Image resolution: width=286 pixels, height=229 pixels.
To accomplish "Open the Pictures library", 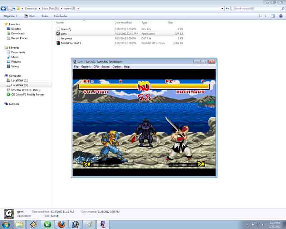I will 16,62.
